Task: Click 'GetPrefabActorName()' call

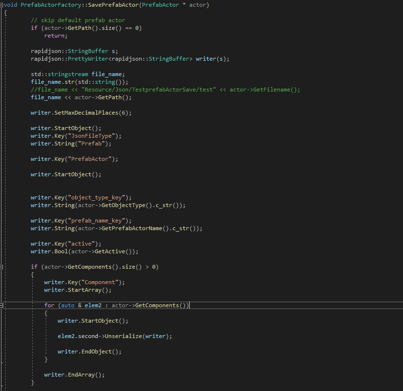Action: (135, 229)
